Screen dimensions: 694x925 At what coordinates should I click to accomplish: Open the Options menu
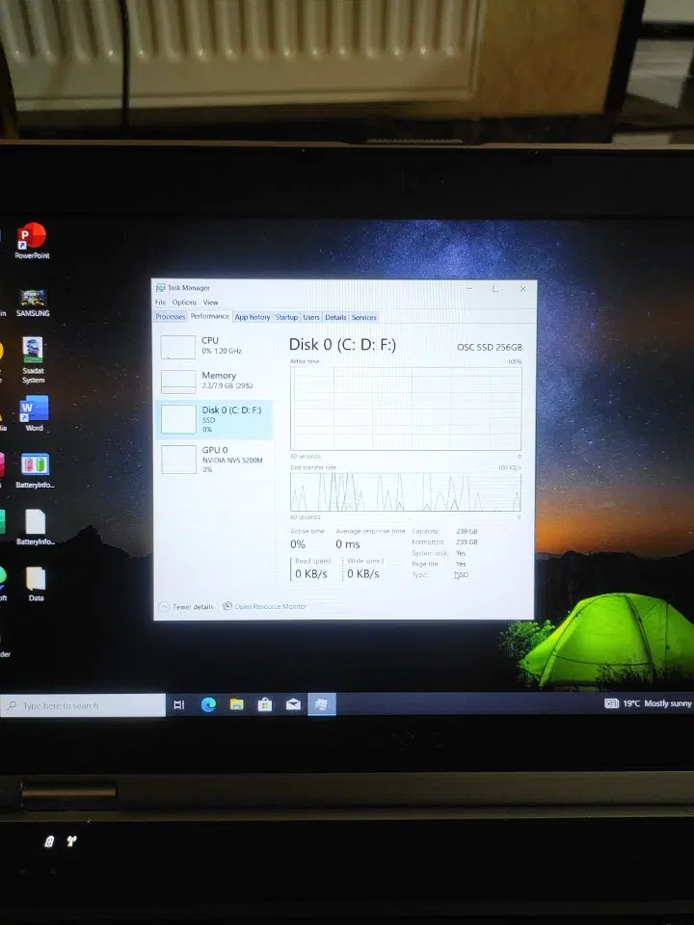tap(184, 302)
